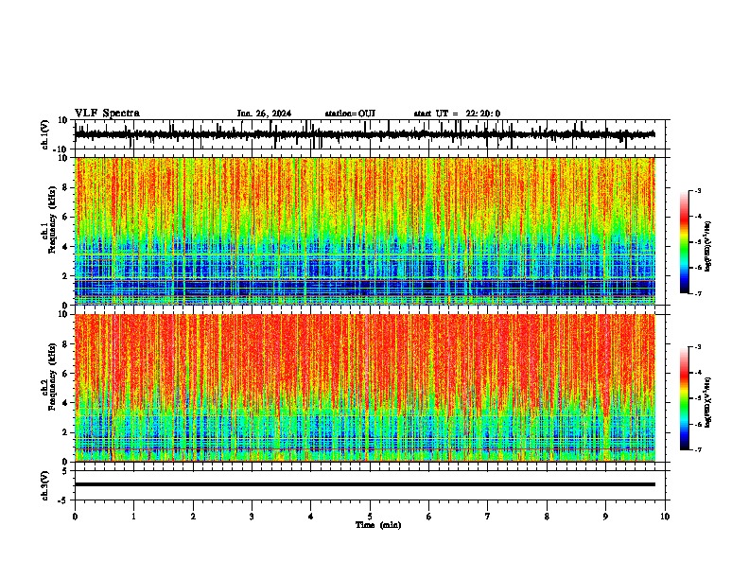Viewport: 749px width, 579px height.
Task: Click the "start UT = 22:20: 0" header
Action: (457, 114)
